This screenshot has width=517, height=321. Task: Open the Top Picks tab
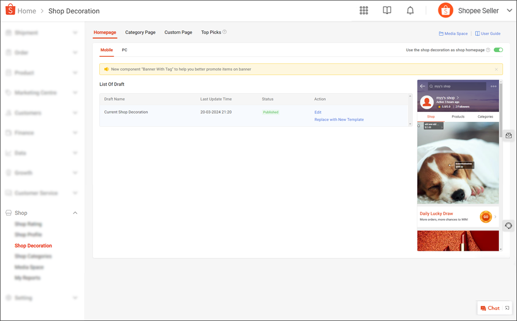tap(211, 33)
